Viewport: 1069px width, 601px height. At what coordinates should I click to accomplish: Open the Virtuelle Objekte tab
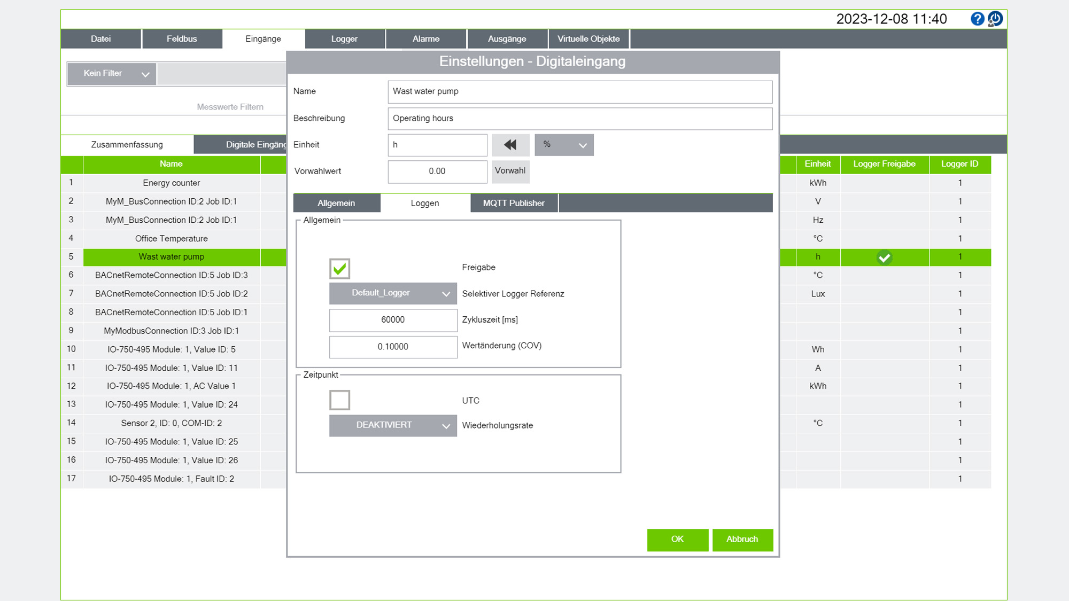pyautogui.click(x=588, y=39)
